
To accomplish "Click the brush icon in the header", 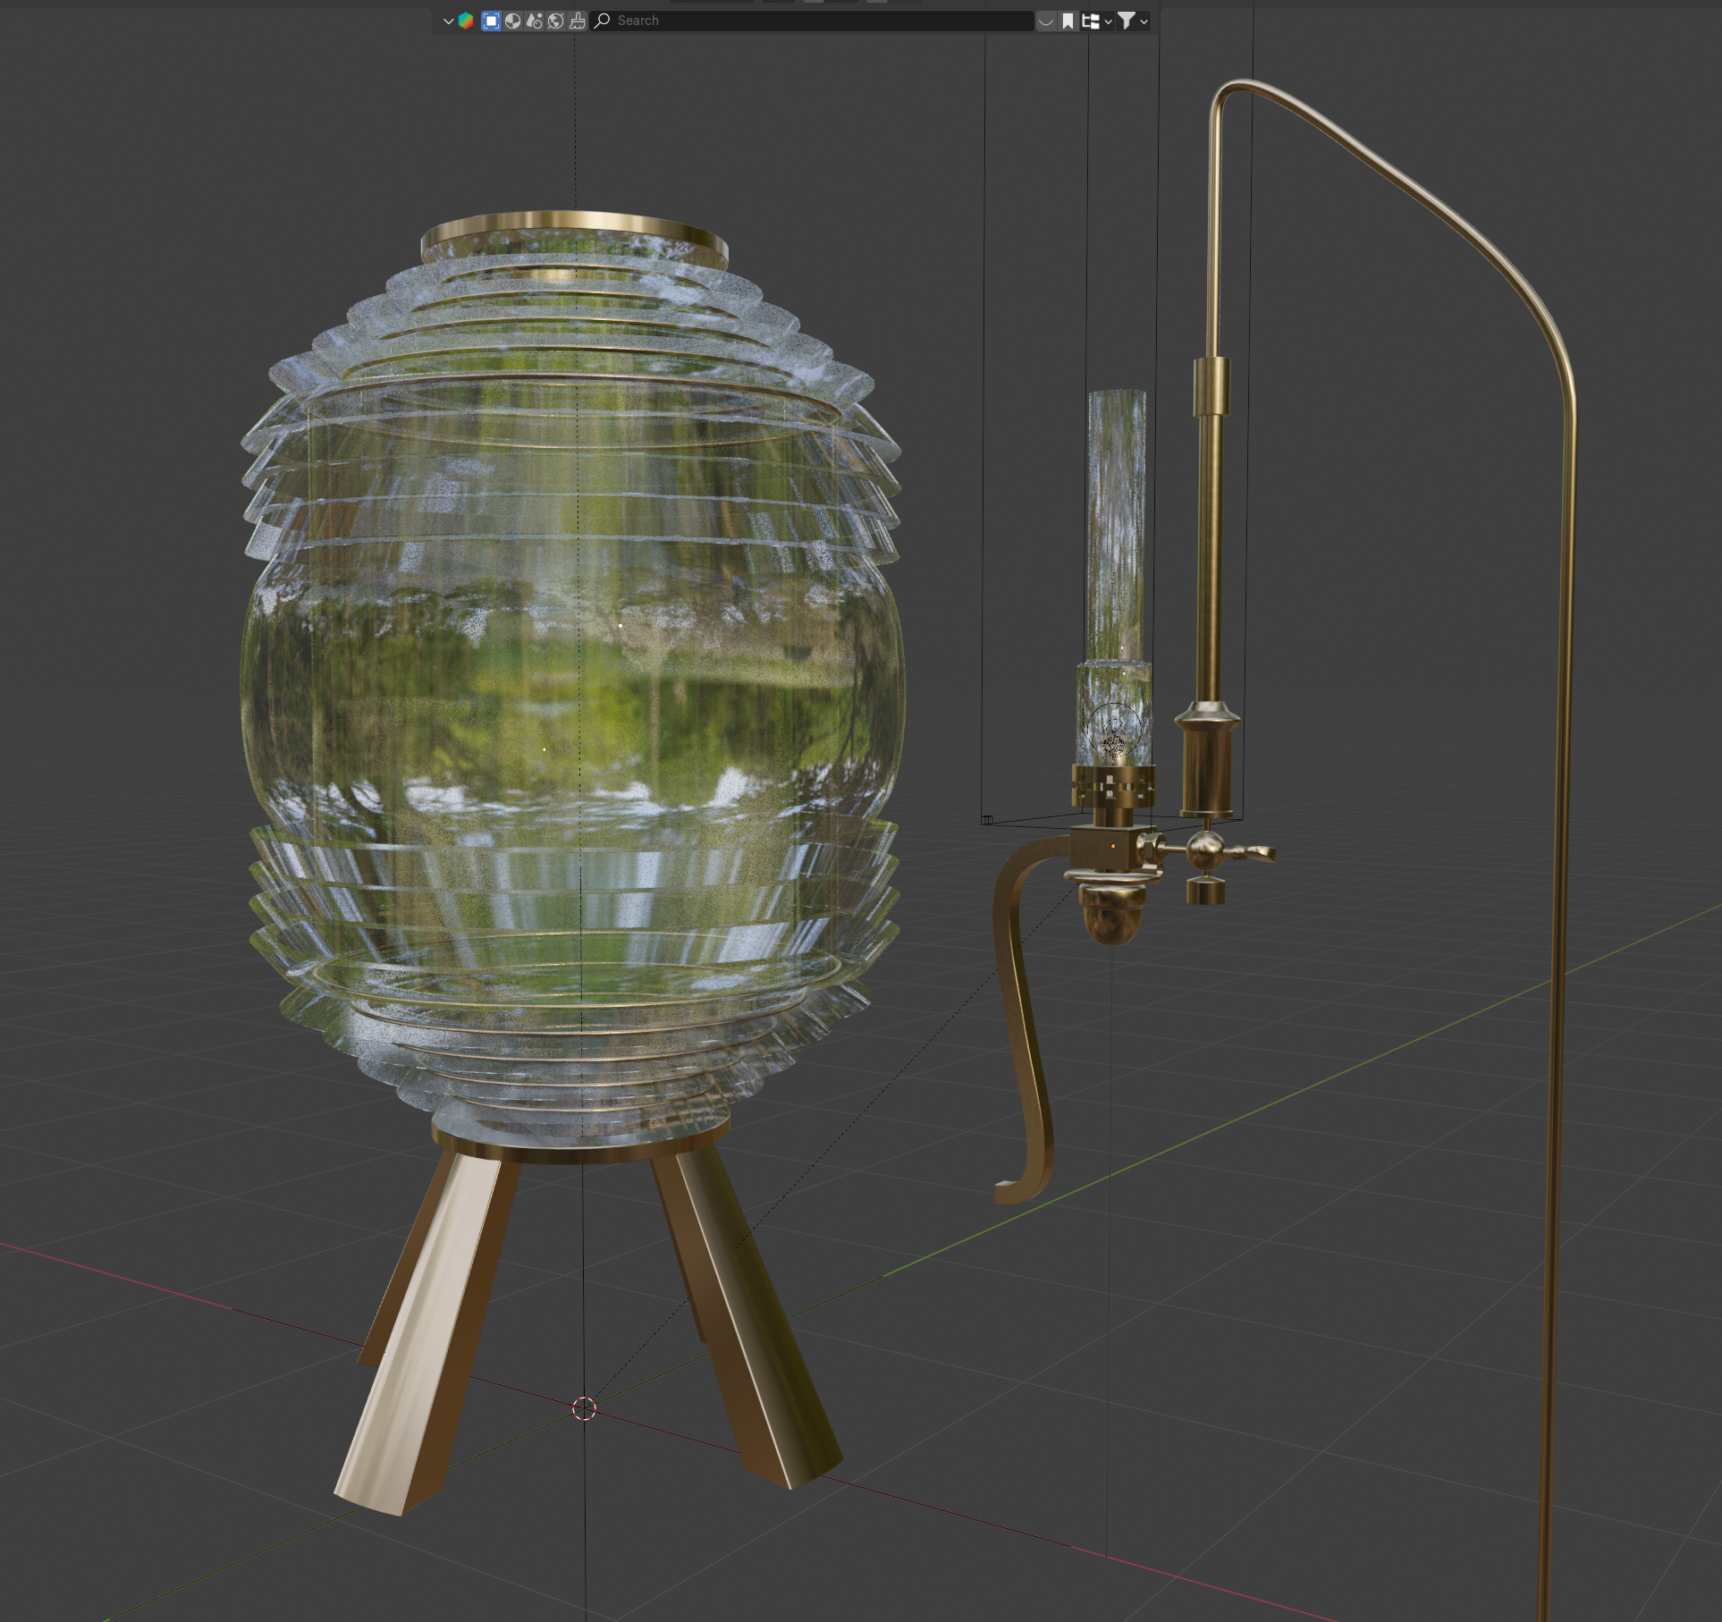I will tap(578, 21).
